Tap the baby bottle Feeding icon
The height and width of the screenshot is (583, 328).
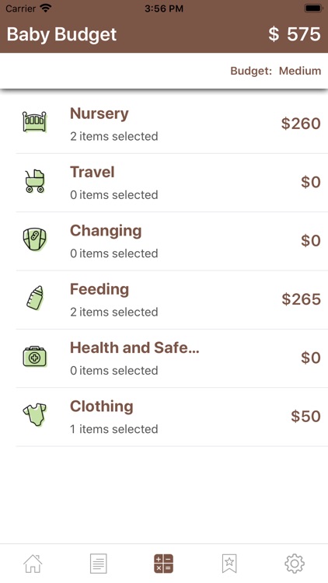(35, 298)
